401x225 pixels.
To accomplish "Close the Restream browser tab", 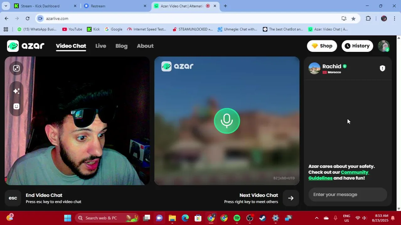I will pos(145,6).
